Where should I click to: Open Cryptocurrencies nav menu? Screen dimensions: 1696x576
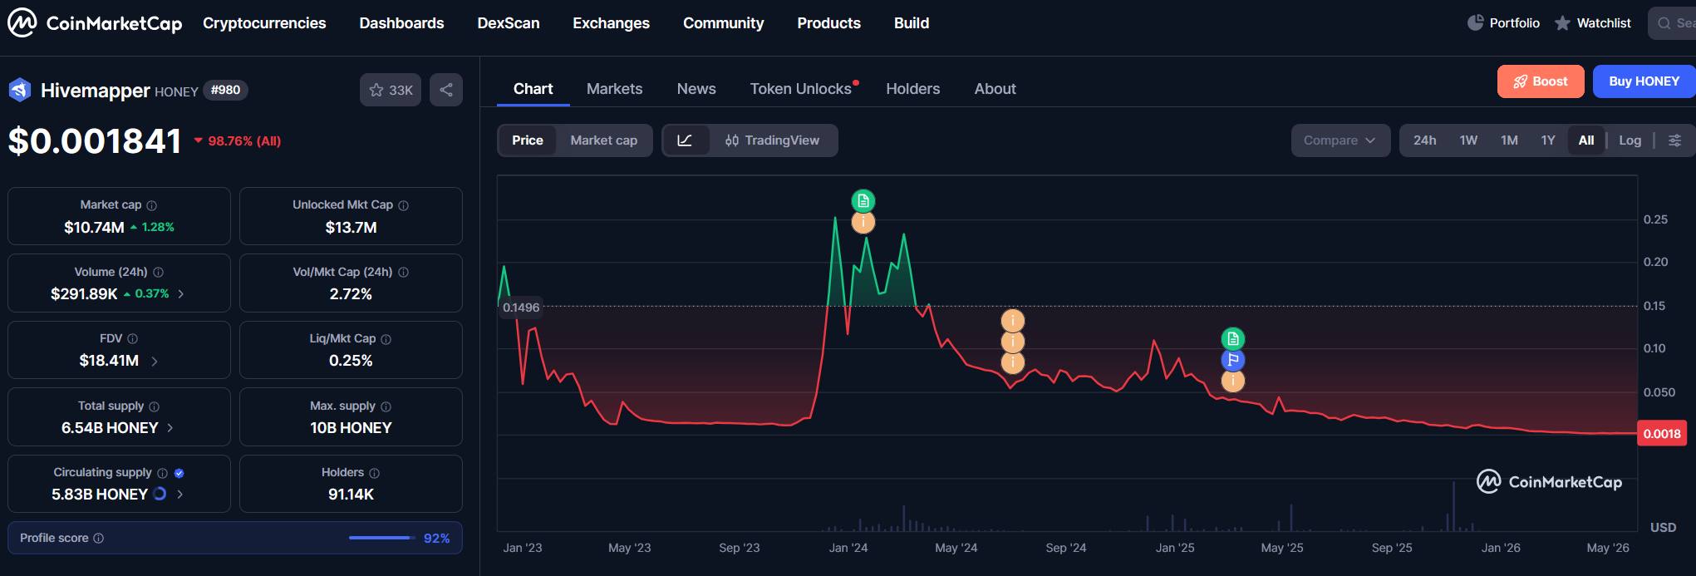pyautogui.click(x=264, y=23)
